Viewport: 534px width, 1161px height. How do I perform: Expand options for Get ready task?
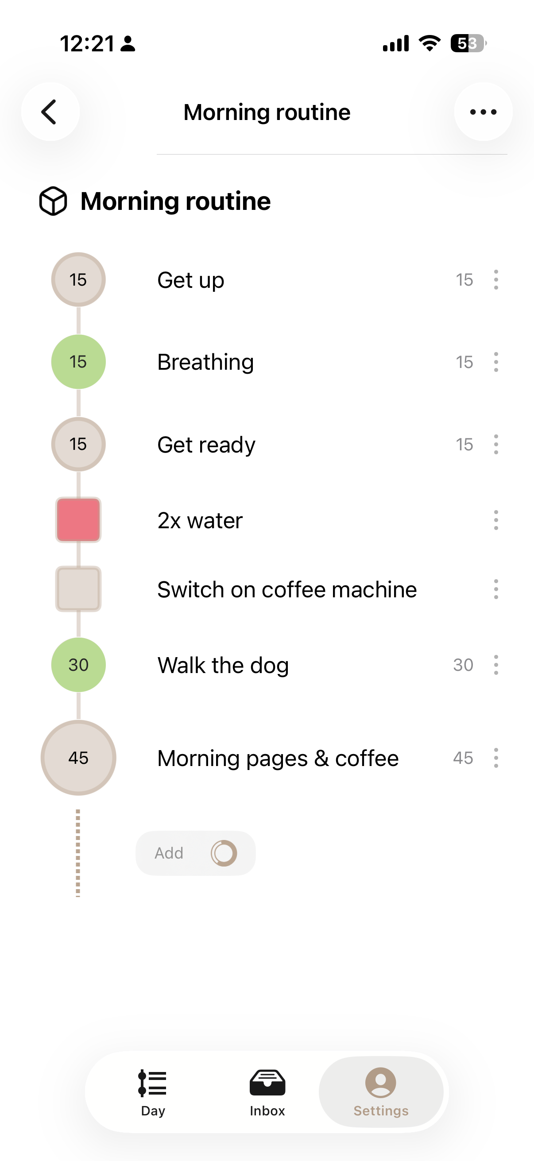click(495, 445)
